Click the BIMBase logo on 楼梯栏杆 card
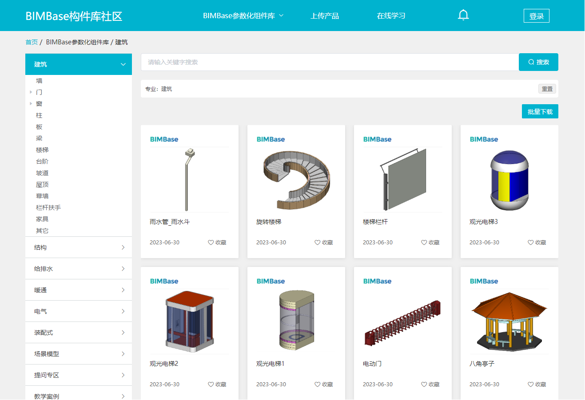The height and width of the screenshot is (400, 585). (x=377, y=139)
